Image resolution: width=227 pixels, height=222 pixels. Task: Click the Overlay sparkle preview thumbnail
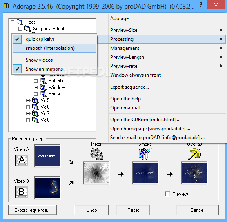(x=194, y=173)
